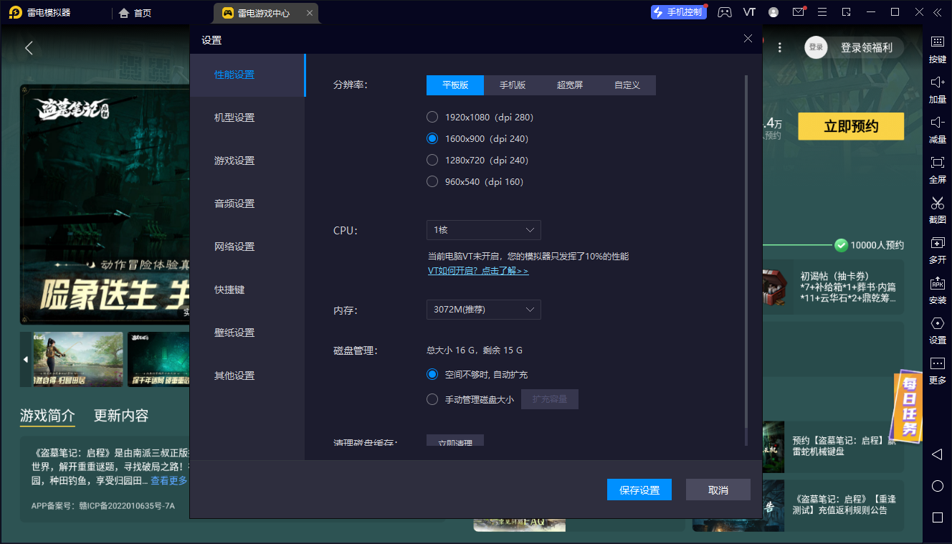This screenshot has height=544, width=952.
Task: Click 登录领福利 login button
Action: tap(867, 47)
